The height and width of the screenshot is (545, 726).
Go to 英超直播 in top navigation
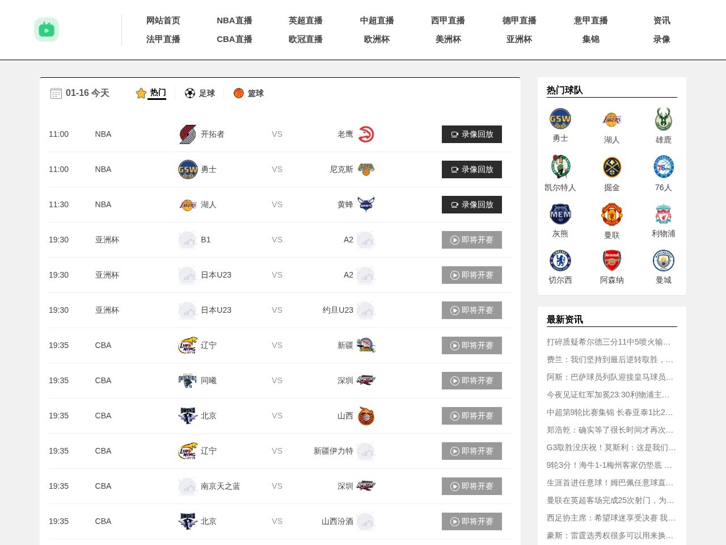point(305,20)
